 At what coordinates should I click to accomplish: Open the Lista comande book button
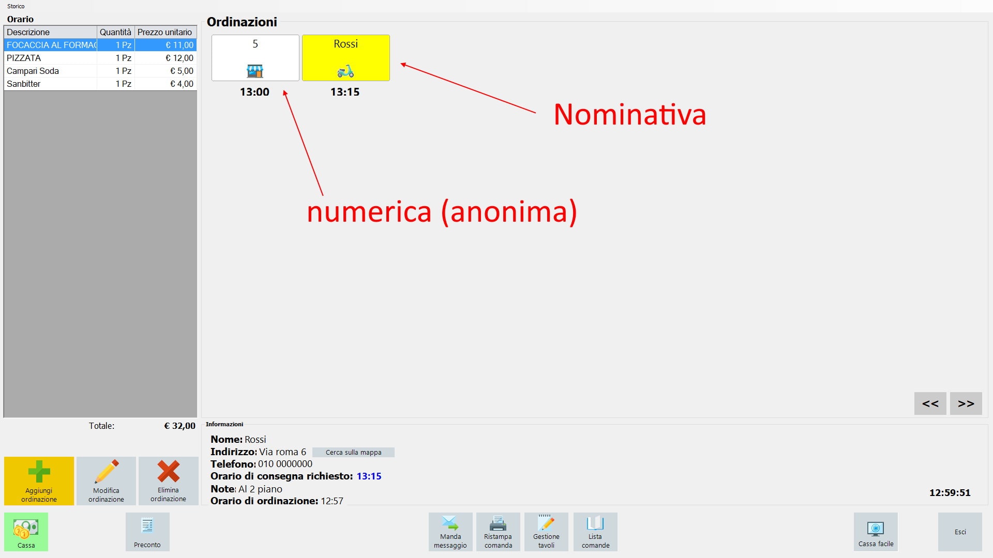coord(595,532)
